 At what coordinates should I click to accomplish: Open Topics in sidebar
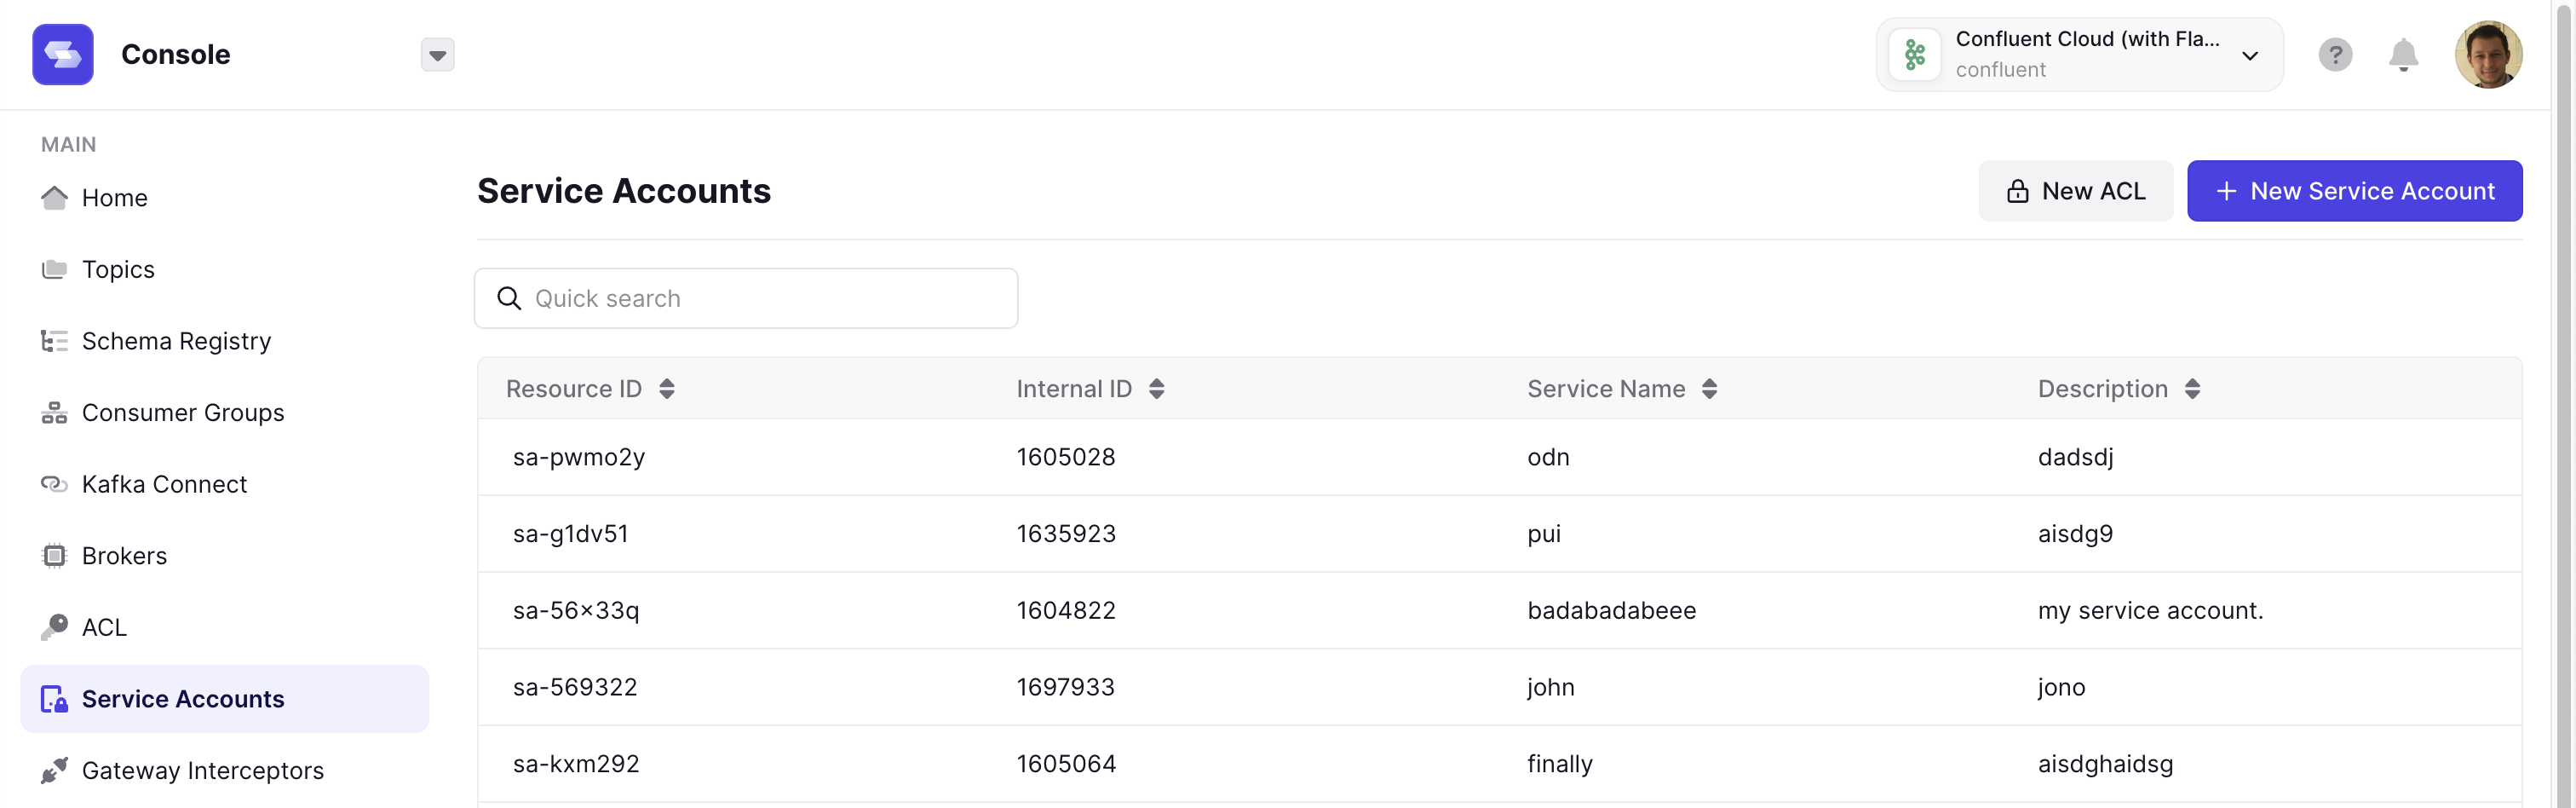[224, 270]
